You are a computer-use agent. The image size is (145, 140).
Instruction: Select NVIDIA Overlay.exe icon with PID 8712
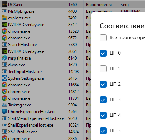click(5, 25)
